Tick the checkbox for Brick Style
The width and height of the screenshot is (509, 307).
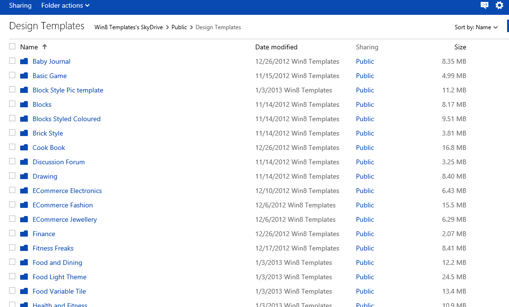(x=12, y=133)
